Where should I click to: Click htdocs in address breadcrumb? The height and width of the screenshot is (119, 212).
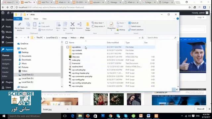pos(74,38)
